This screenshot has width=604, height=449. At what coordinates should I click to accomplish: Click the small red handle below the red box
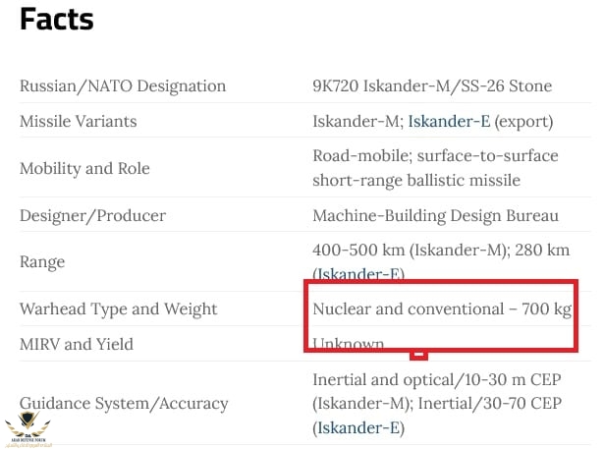pos(418,356)
